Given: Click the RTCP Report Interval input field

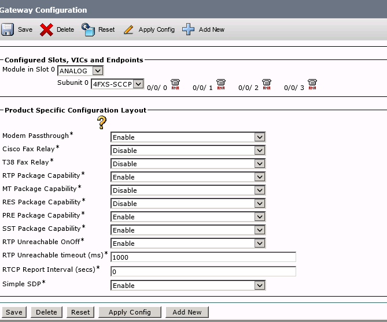Looking at the screenshot, I should click(204, 272).
